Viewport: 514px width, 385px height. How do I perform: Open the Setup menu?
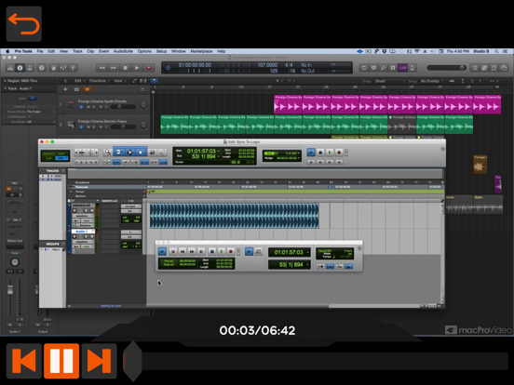(161, 51)
